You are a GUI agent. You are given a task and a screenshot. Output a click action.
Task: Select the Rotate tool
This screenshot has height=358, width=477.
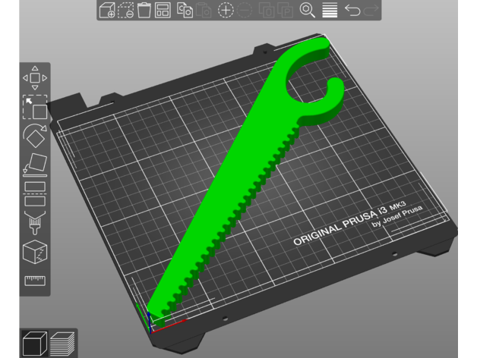(35, 137)
